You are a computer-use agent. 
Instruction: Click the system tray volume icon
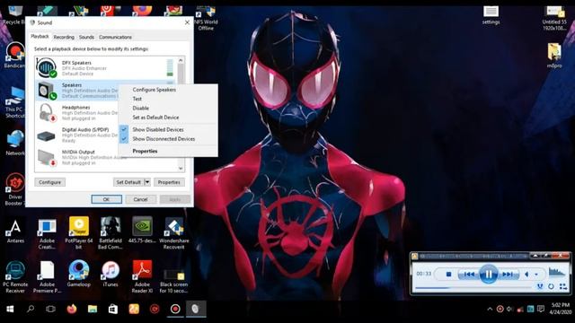tap(509, 309)
